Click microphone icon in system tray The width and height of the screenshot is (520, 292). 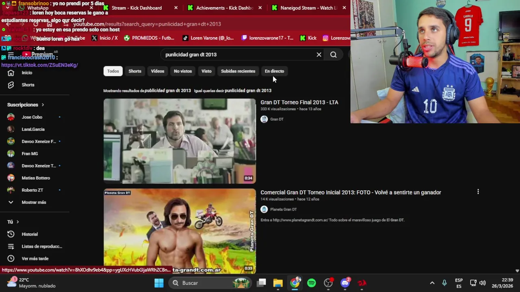coord(444,283)
